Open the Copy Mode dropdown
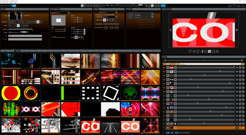 pos(110,17)
